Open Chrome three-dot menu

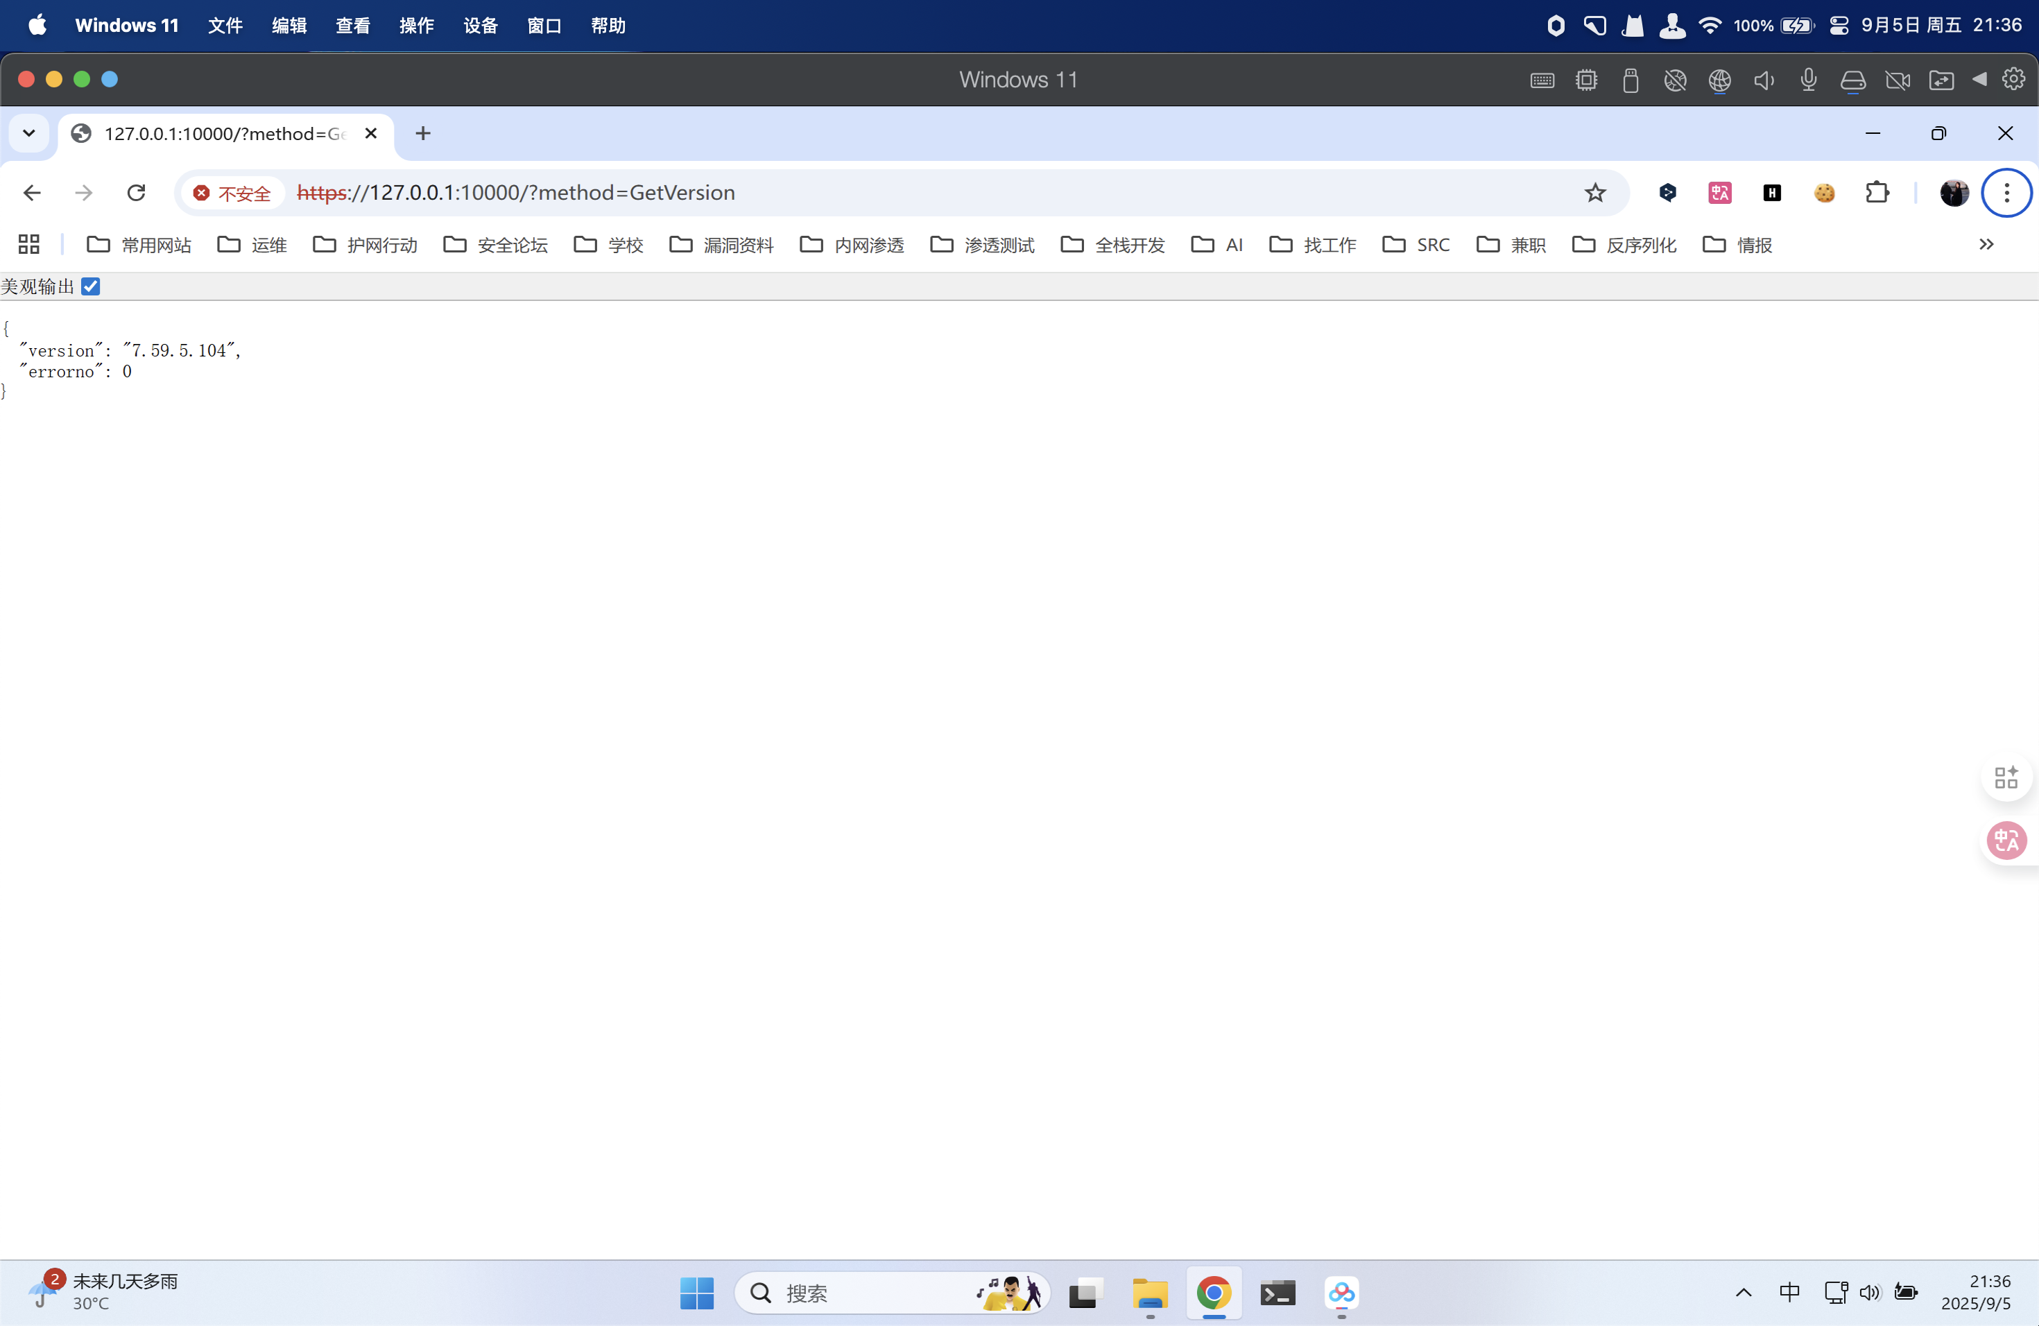(x=2006, y=193)
